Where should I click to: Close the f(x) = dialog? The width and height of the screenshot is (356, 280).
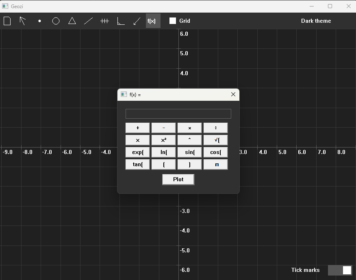click(233, 94)
